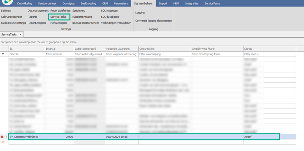Click the Filter status input field
This screenshot has width=304, height=151.
tap(270, 54)
